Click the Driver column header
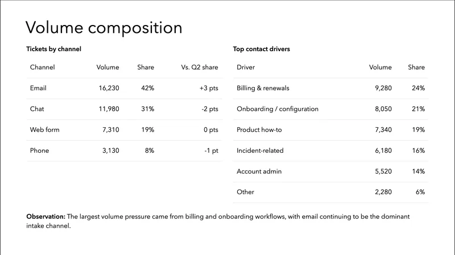The width and height of the screenshot is (455, 255). (246, 68)
